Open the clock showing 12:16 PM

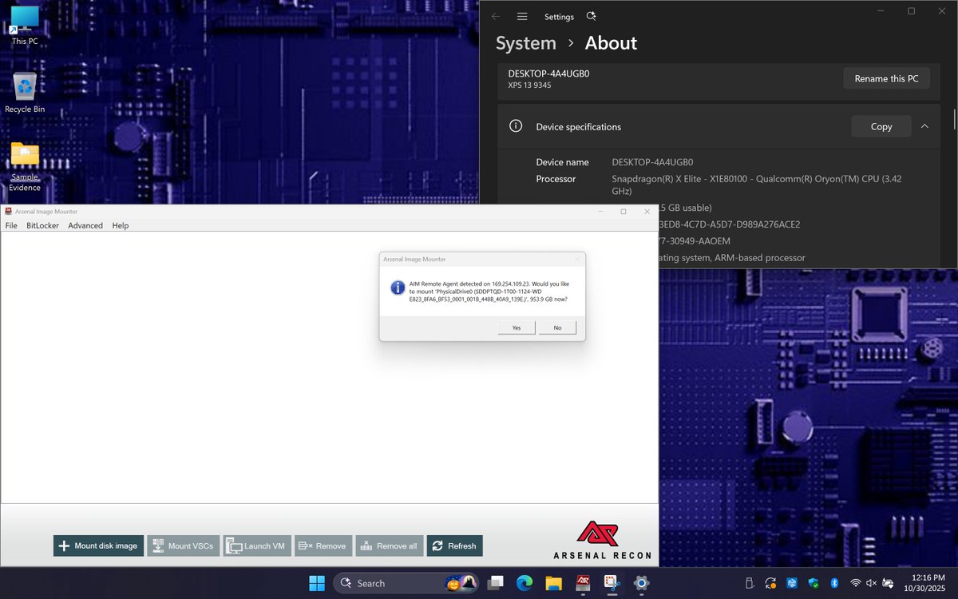point(924,583)
